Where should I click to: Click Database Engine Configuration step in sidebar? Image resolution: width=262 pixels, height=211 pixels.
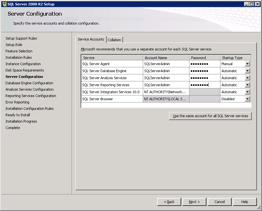coord(29,83)
